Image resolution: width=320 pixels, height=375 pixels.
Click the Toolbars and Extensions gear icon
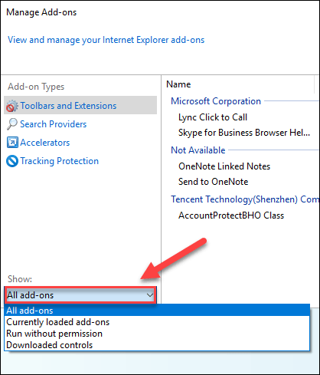click(x=12, y=106)
